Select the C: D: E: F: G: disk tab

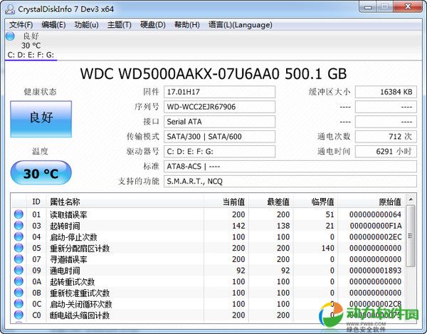31,54
